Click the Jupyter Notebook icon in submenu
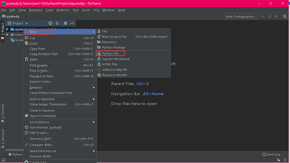This screenshot has width=290, height=163. point(99,59)
